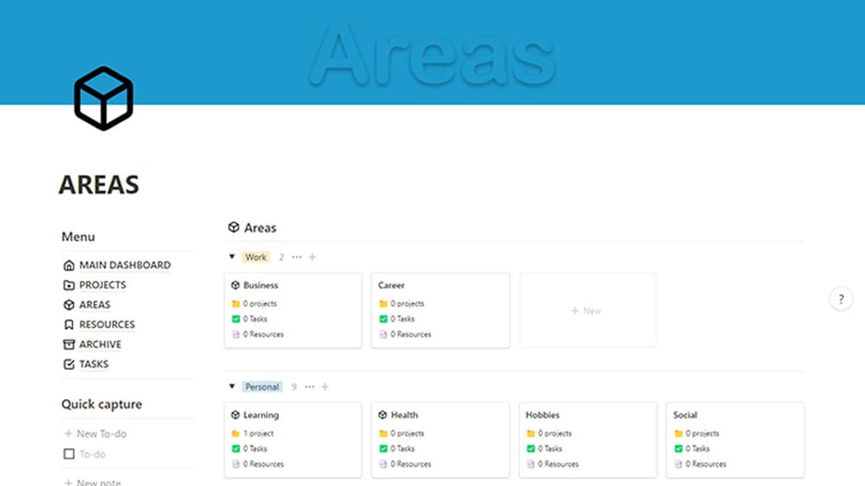Go to PROJECTS page

click(102, 285)
